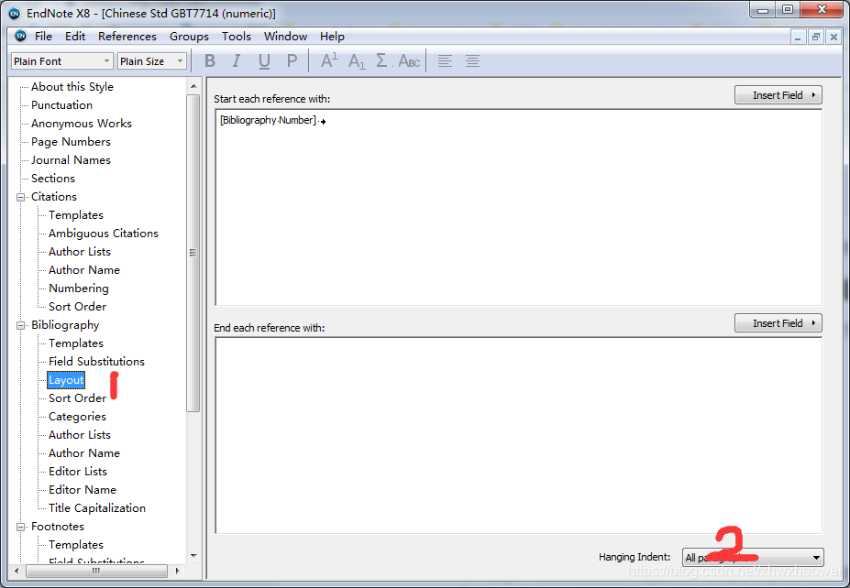Select Numbering under Citations
The image size is (850, 588).
pyautogui.click(x=79, y=289)
